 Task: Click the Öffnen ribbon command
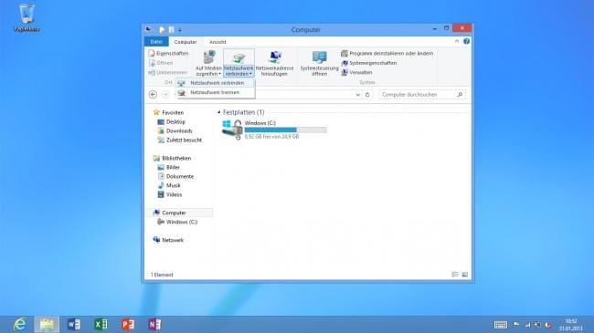(x=161, y=63)
